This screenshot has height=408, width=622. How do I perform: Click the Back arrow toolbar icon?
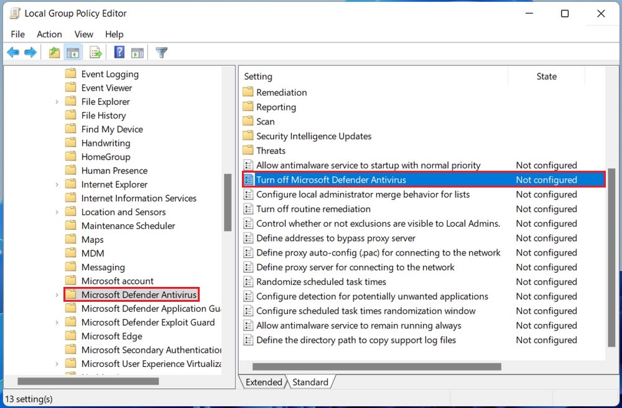tap(13, 52)
